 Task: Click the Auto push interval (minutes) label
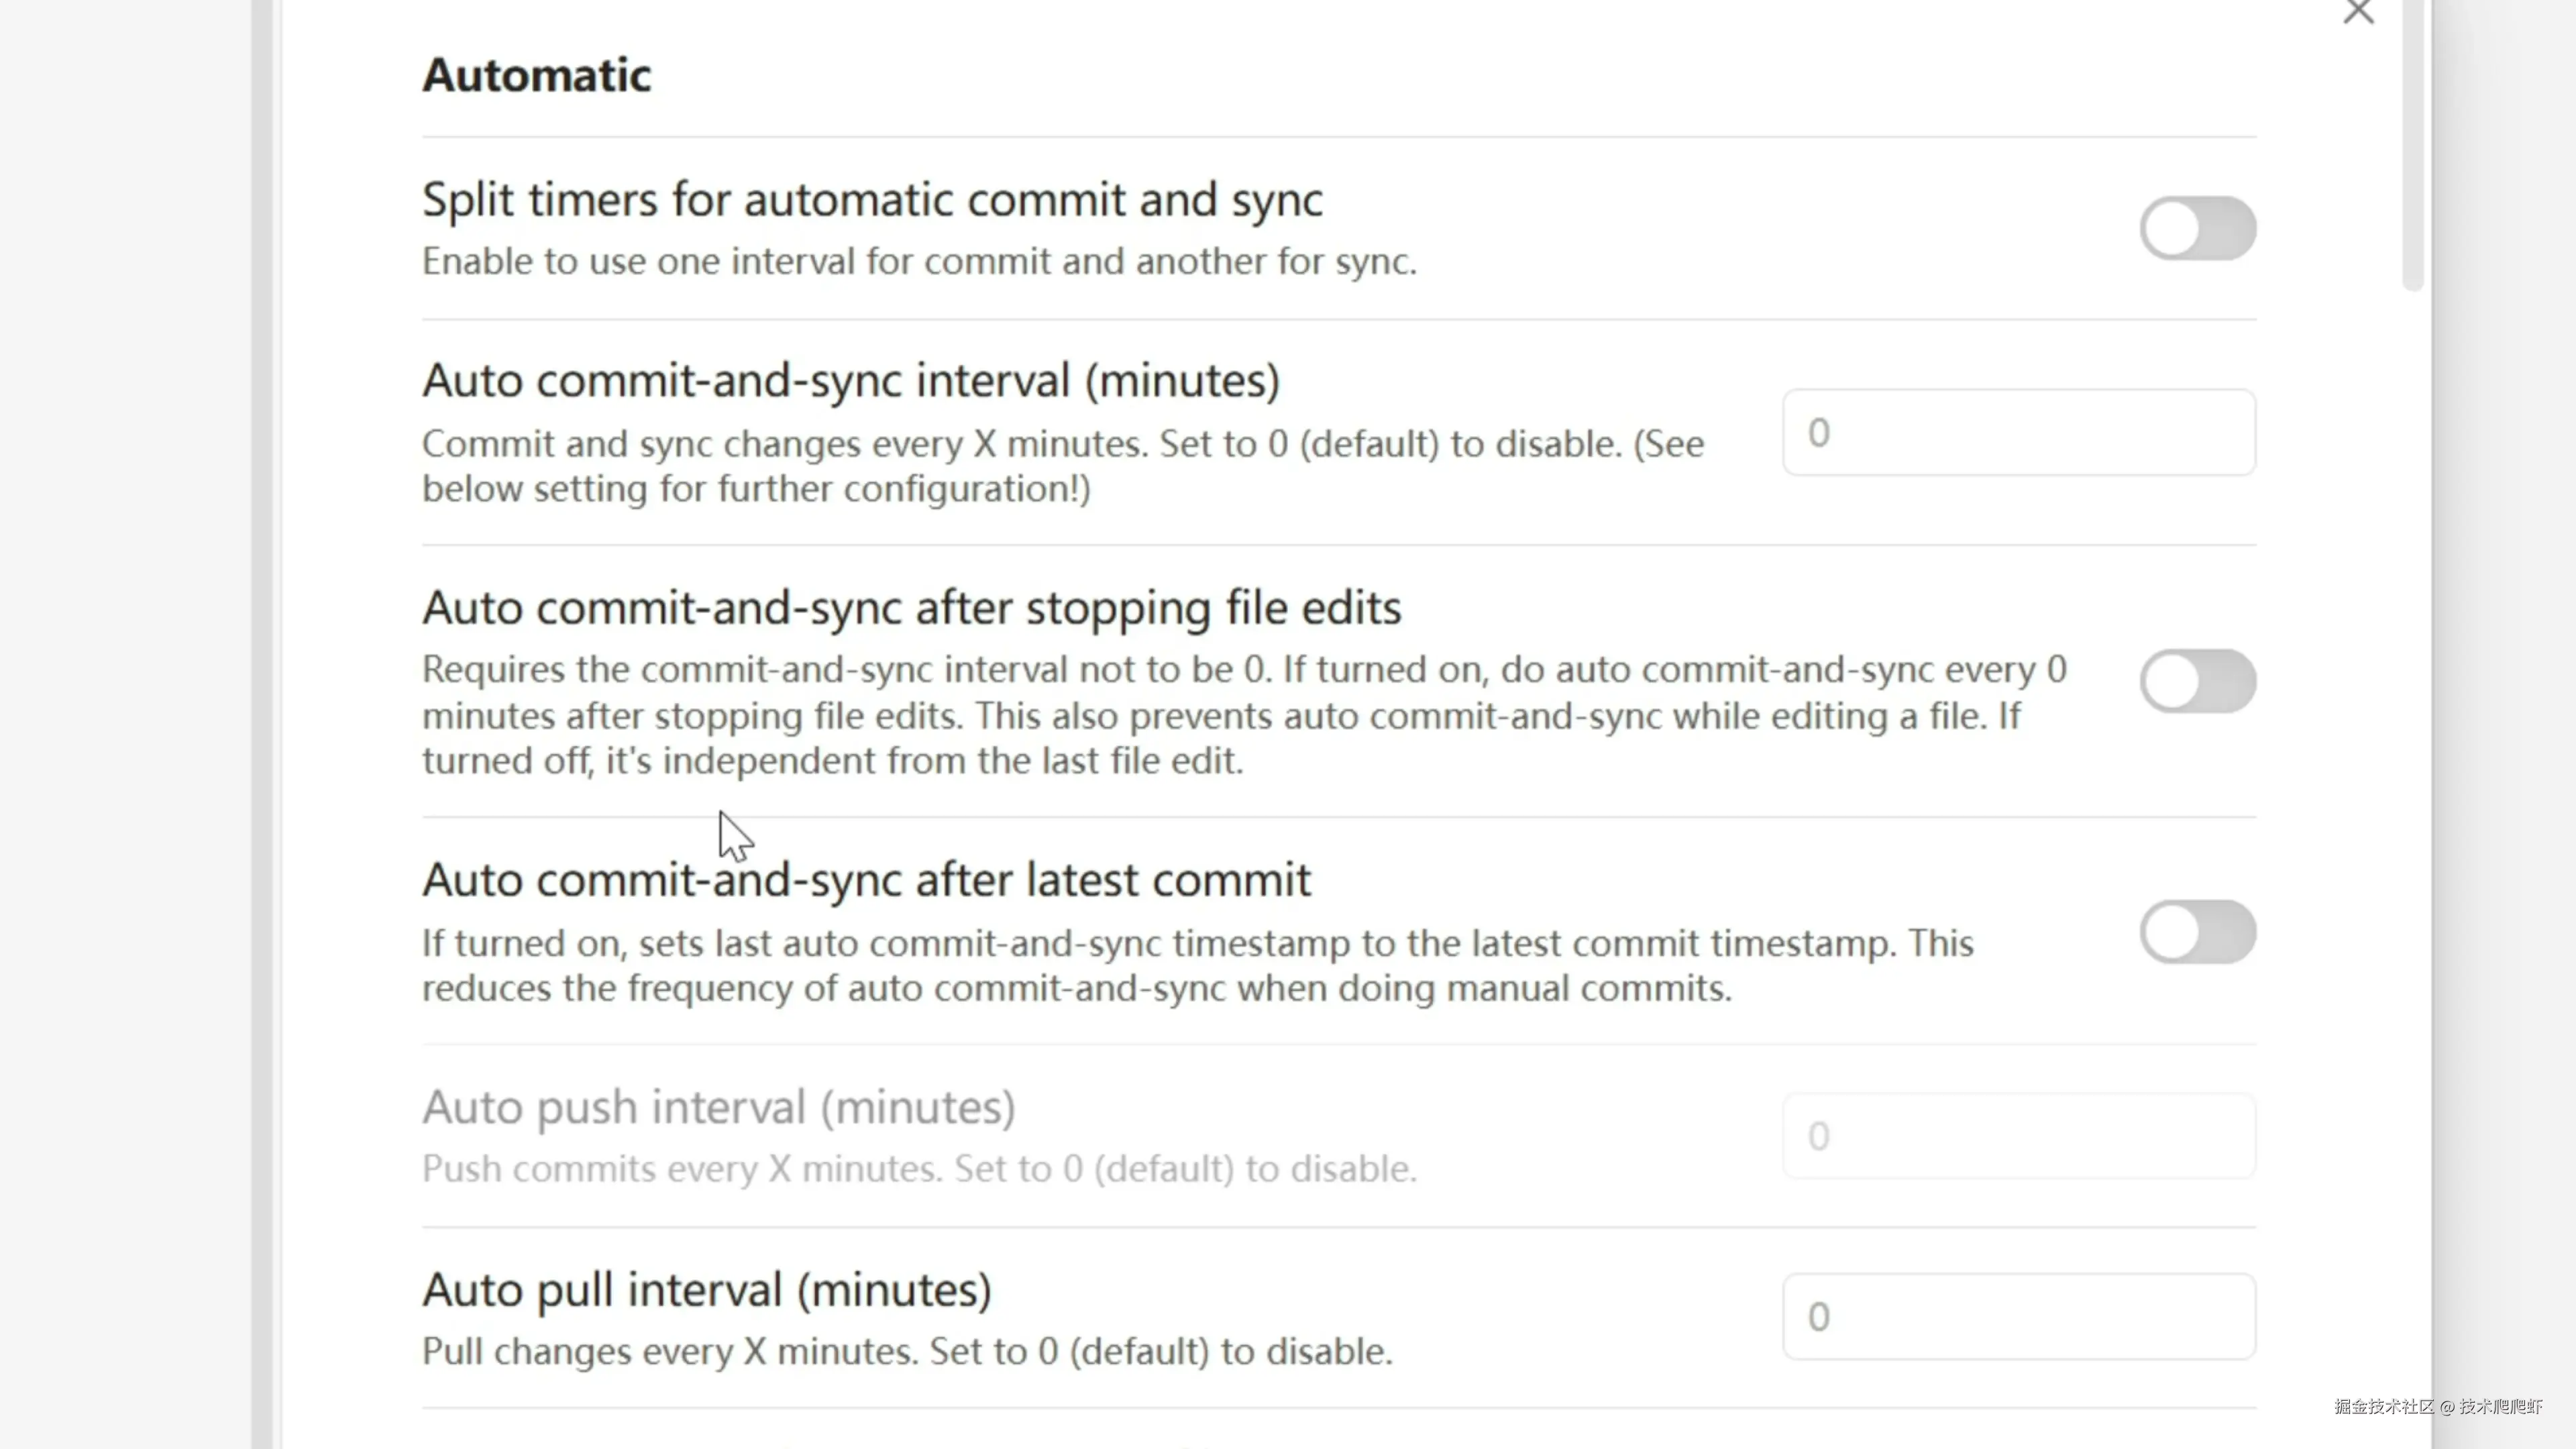click(718, 1107)
